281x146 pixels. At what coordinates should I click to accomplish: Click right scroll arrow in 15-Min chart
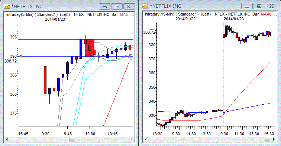[x=274, y=140]
